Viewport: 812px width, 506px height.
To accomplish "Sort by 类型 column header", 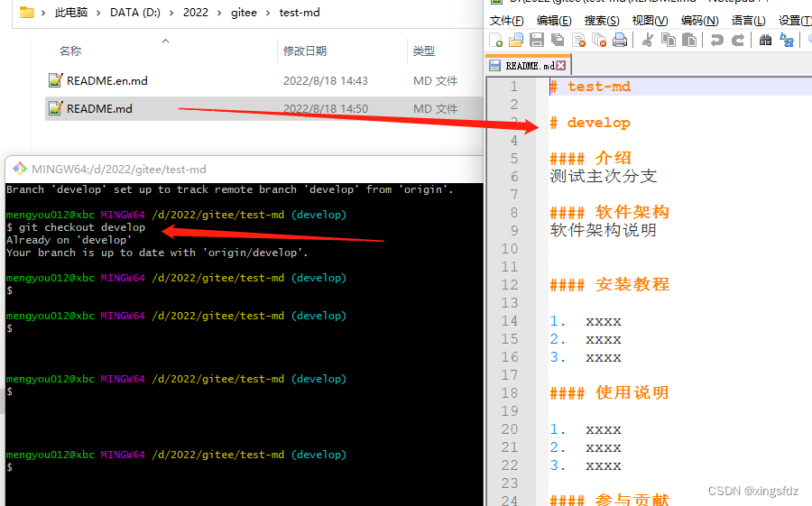I will 424,51.
